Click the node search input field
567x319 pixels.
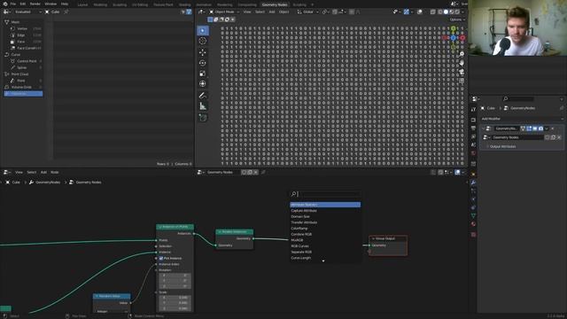325,194
